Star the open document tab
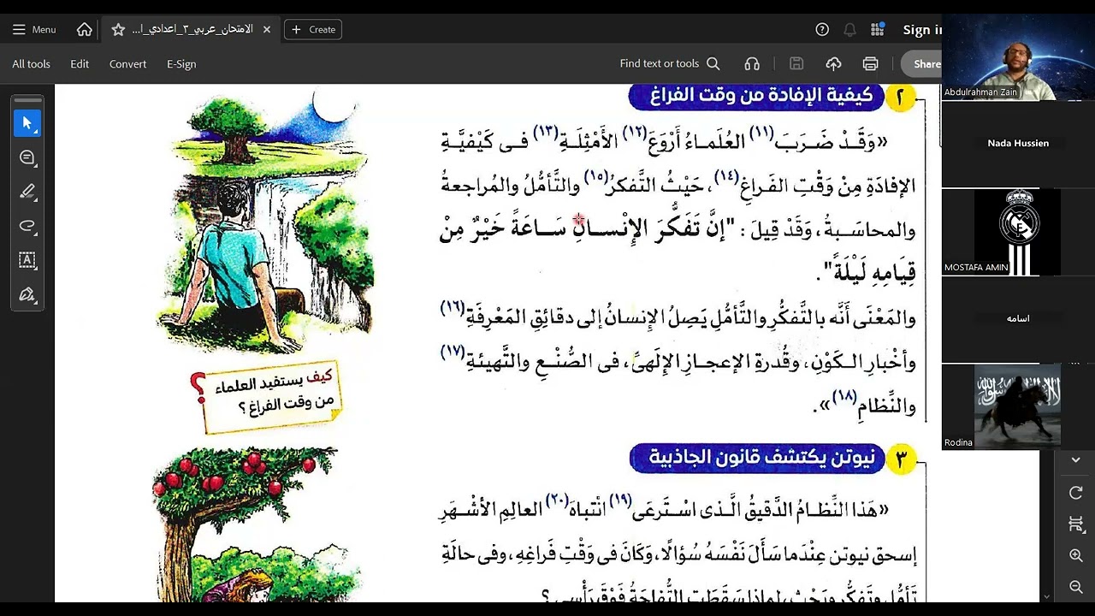The width and height of the screenshot is (1095, 616). 118,29
